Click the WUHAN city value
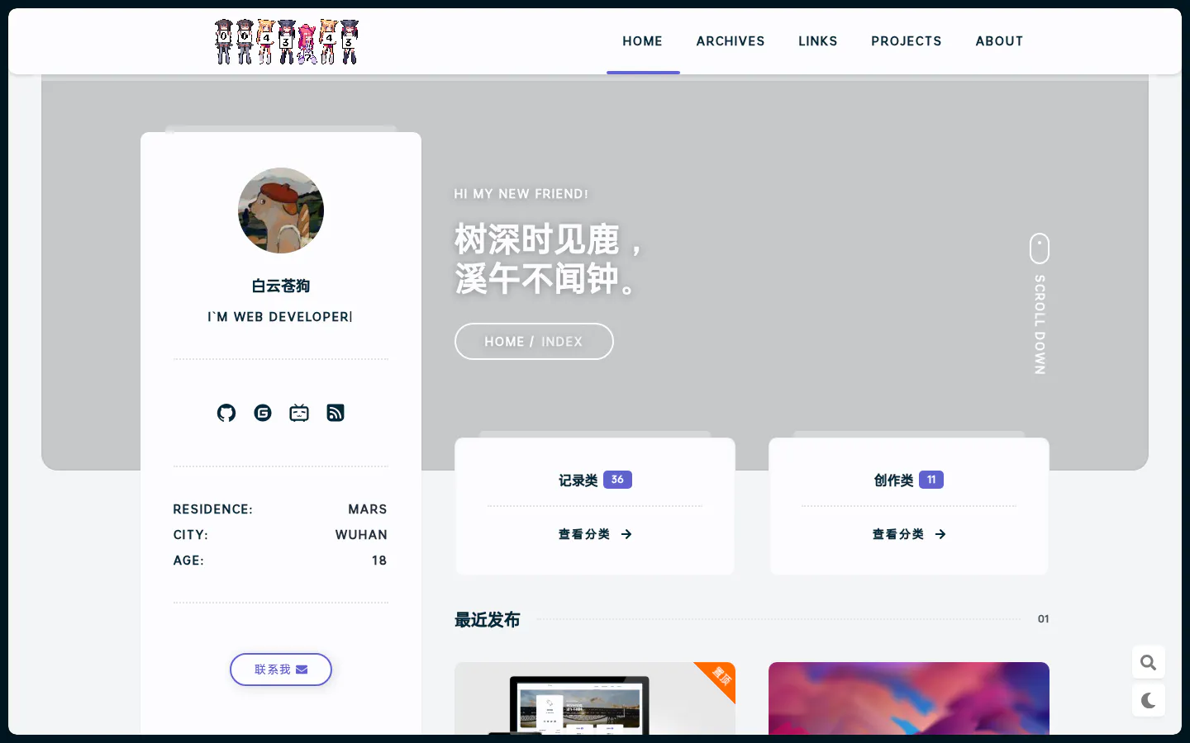 pyautogui.click(x=361, y=535)
